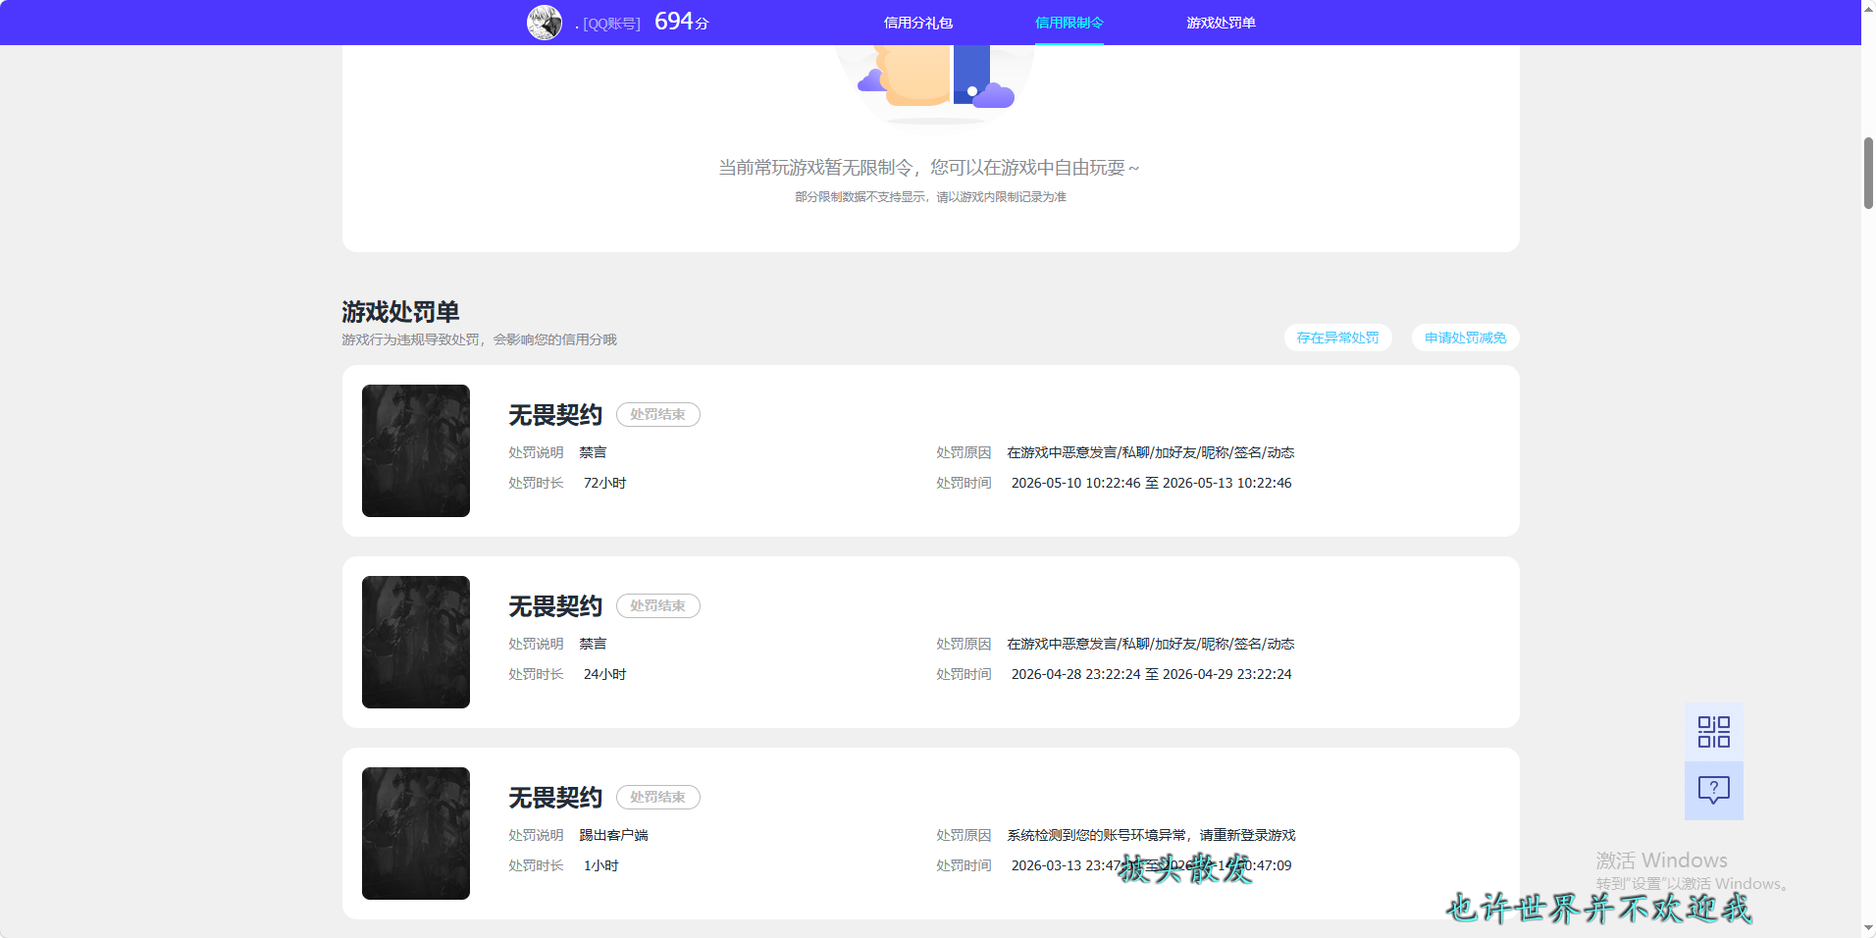Click the 无畏契约 title of the 72小时 penalty
This screenshot has width=1876, height=938.
[555, 415]
